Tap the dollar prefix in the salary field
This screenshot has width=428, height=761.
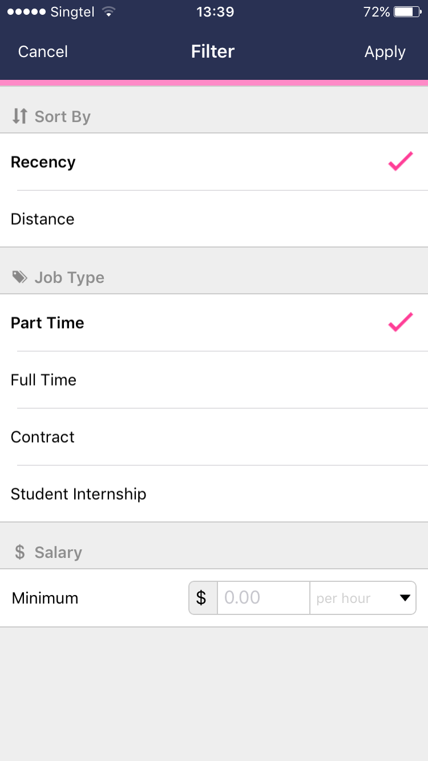tap(201, 598)
